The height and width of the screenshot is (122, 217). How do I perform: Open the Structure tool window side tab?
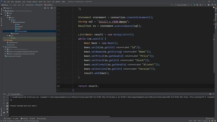tap(1, 22)
